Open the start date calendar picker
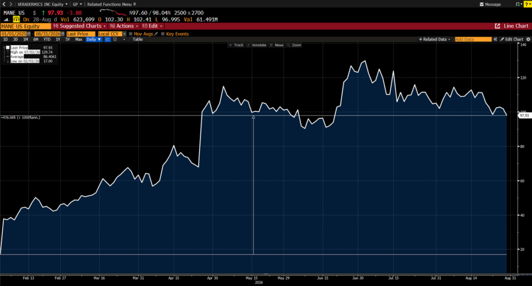The image size is (532, 286). (x=29, y=34)
